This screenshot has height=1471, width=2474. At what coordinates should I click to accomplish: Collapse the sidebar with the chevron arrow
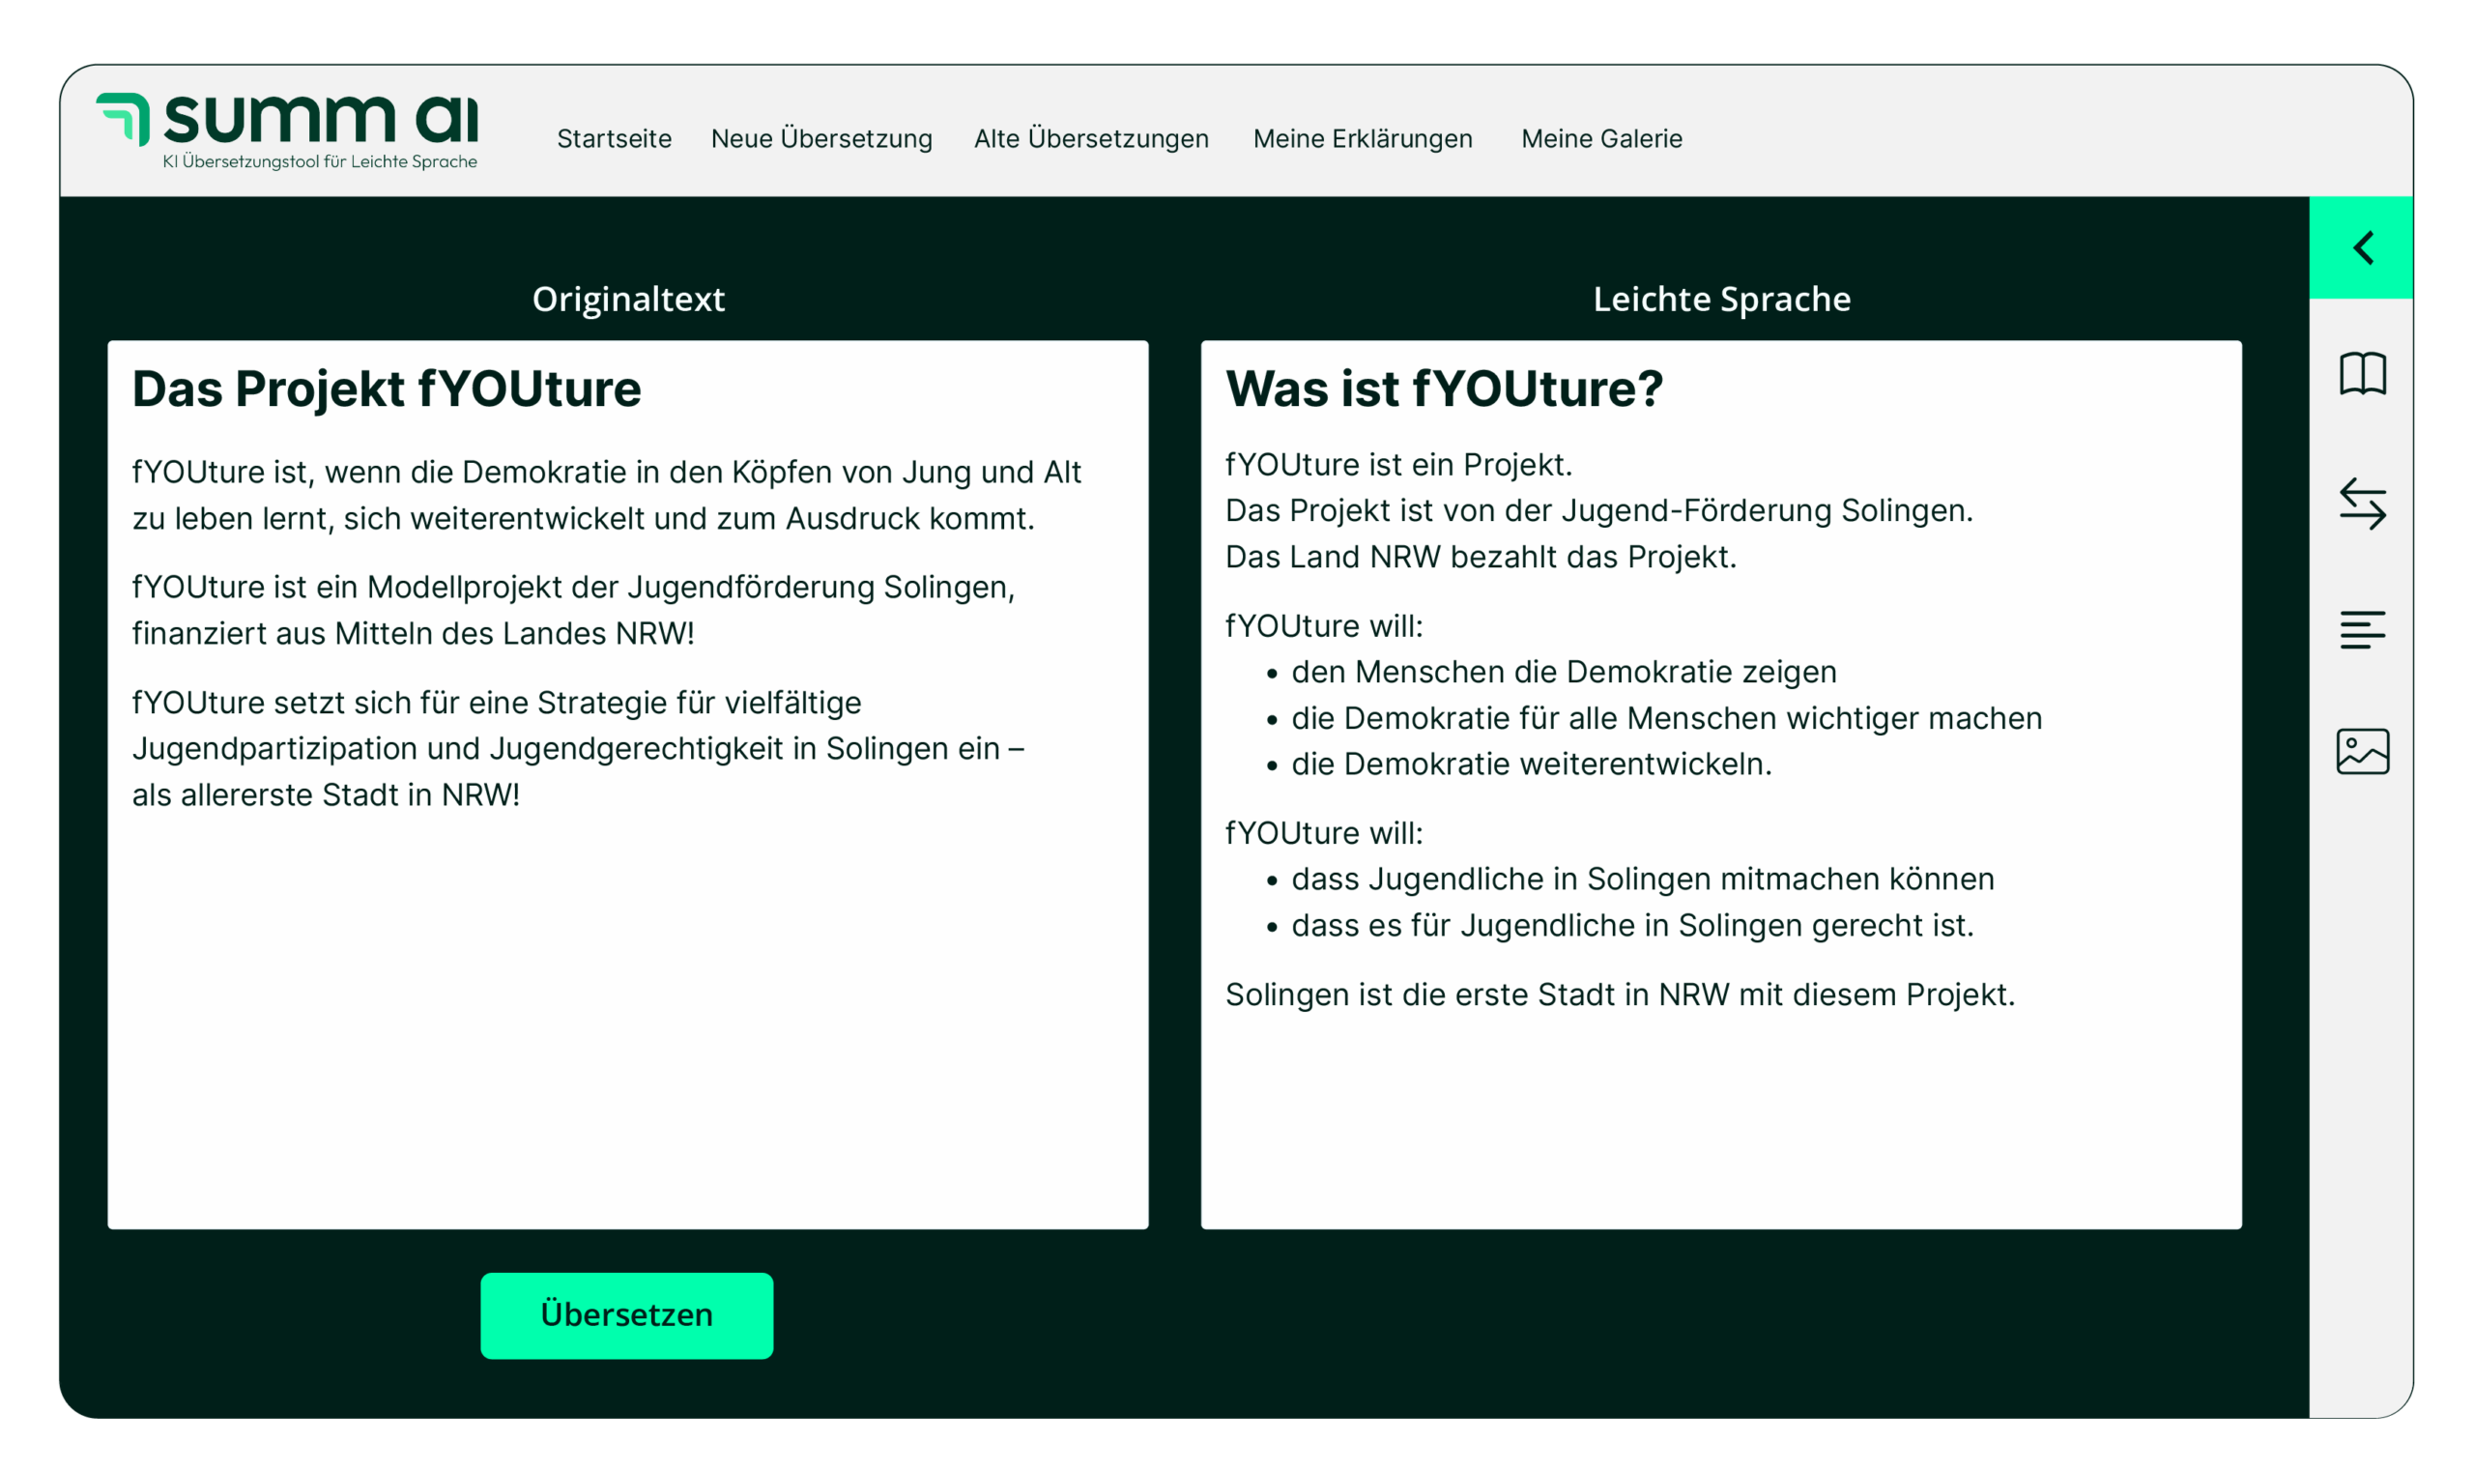click(x=2362, y=247)
